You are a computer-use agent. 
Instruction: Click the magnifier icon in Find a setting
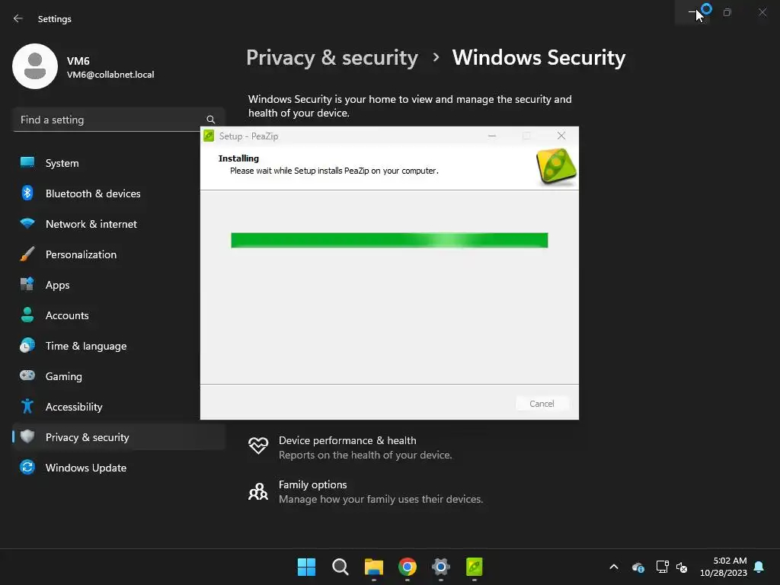(210, 120)
